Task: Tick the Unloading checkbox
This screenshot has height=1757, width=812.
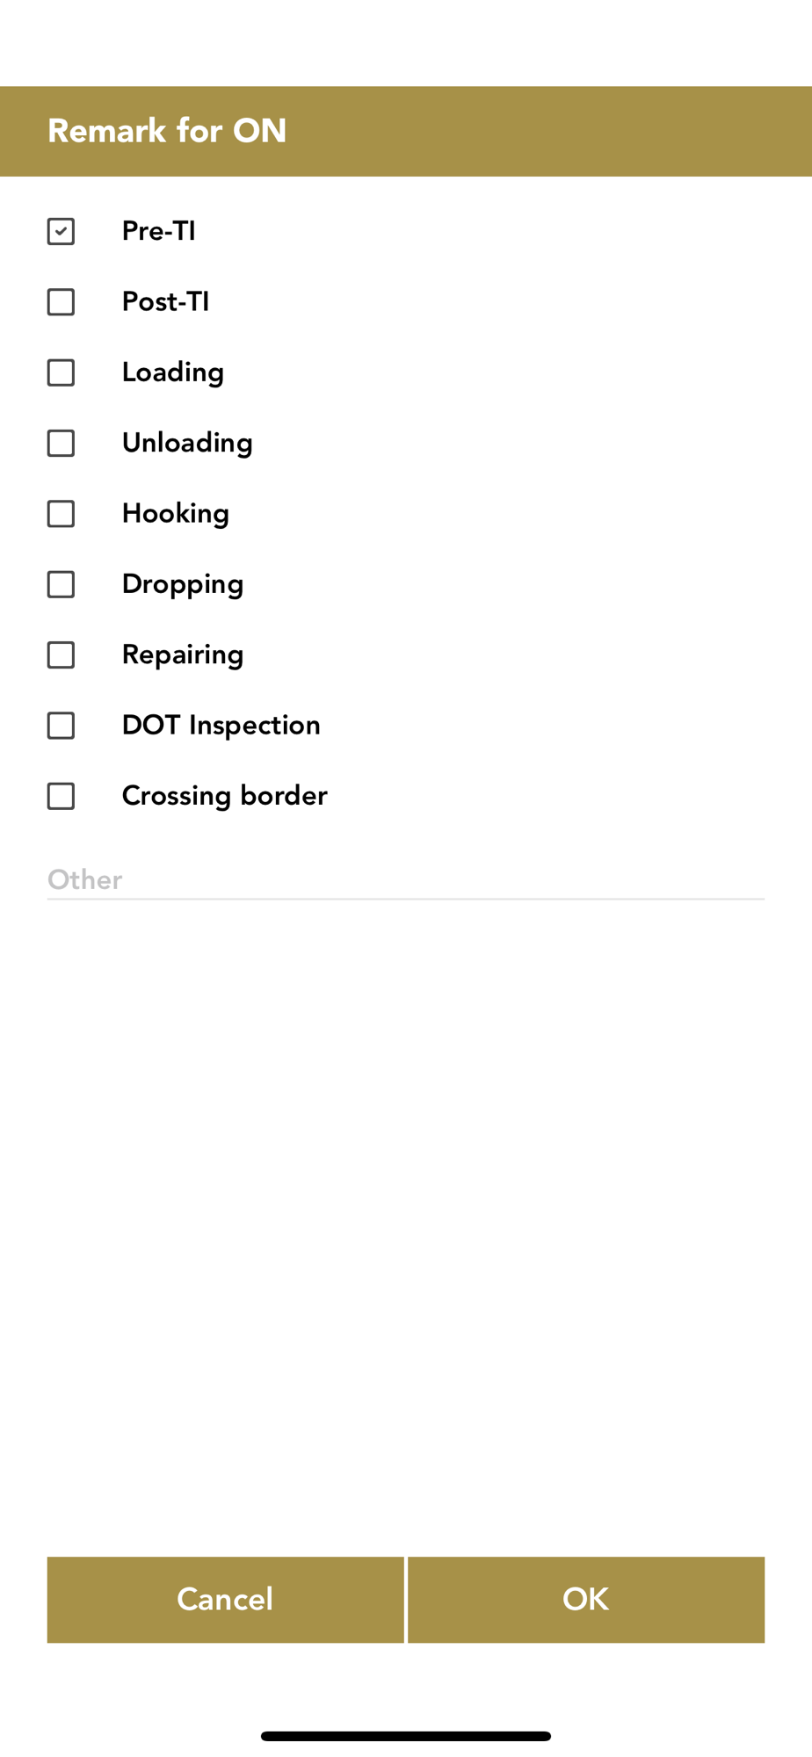Action: (61, 443)
